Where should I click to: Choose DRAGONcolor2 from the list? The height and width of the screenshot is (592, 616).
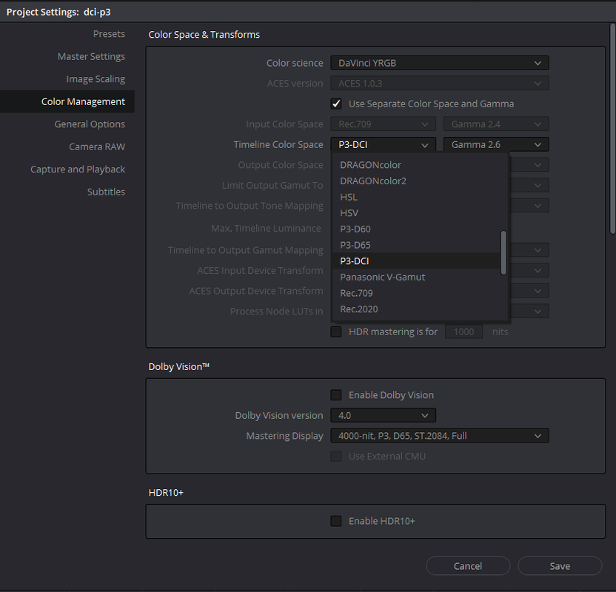click(x=416, y=181)
